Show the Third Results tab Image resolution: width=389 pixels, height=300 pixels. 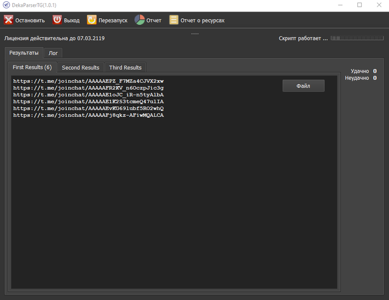tap(125, 67)
